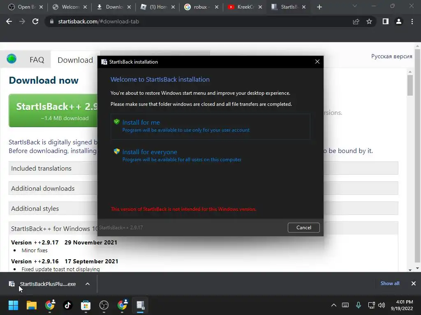Open File Explorer from taskbar
This screenshot has width=421, height=315.
pyautogui.click(x=31, y=305)
